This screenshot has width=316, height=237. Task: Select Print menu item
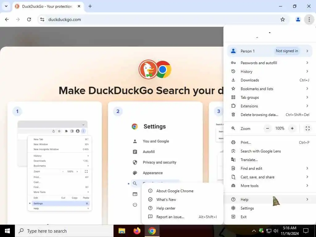click(270, 143)
